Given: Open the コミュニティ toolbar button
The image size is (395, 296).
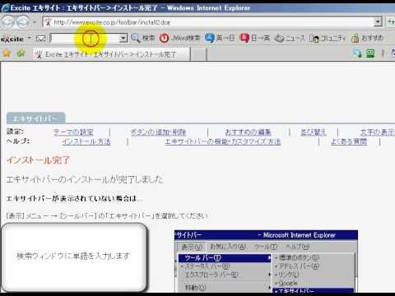Looking at the screenshot, I should [x=328, y=38].
